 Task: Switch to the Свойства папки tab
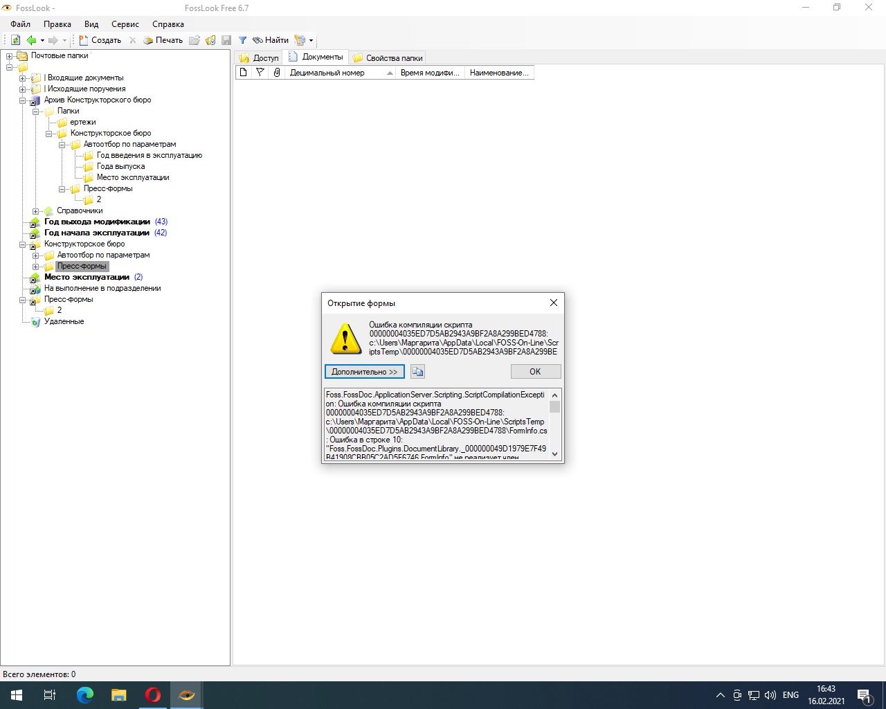point(387,58)
